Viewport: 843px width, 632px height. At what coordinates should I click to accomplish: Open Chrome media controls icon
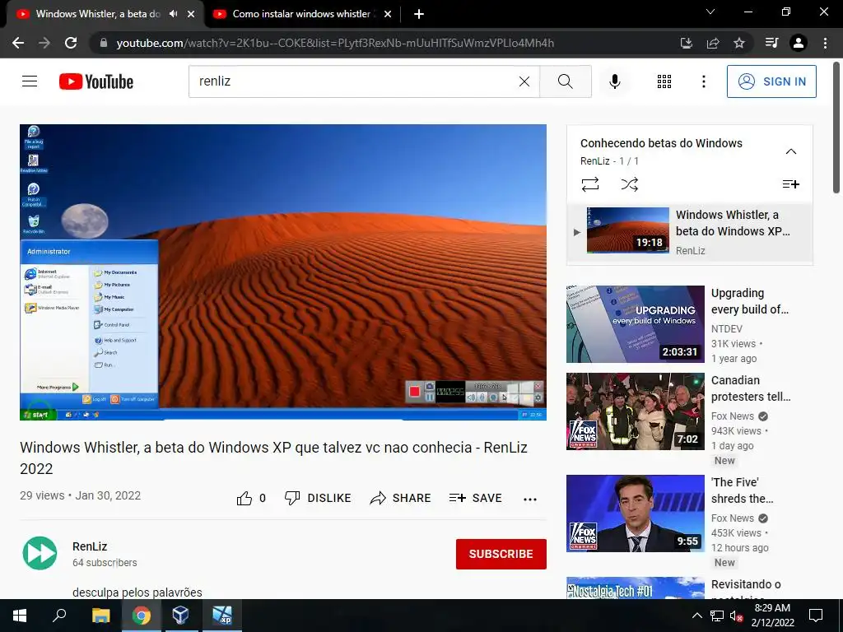point(771,43)
